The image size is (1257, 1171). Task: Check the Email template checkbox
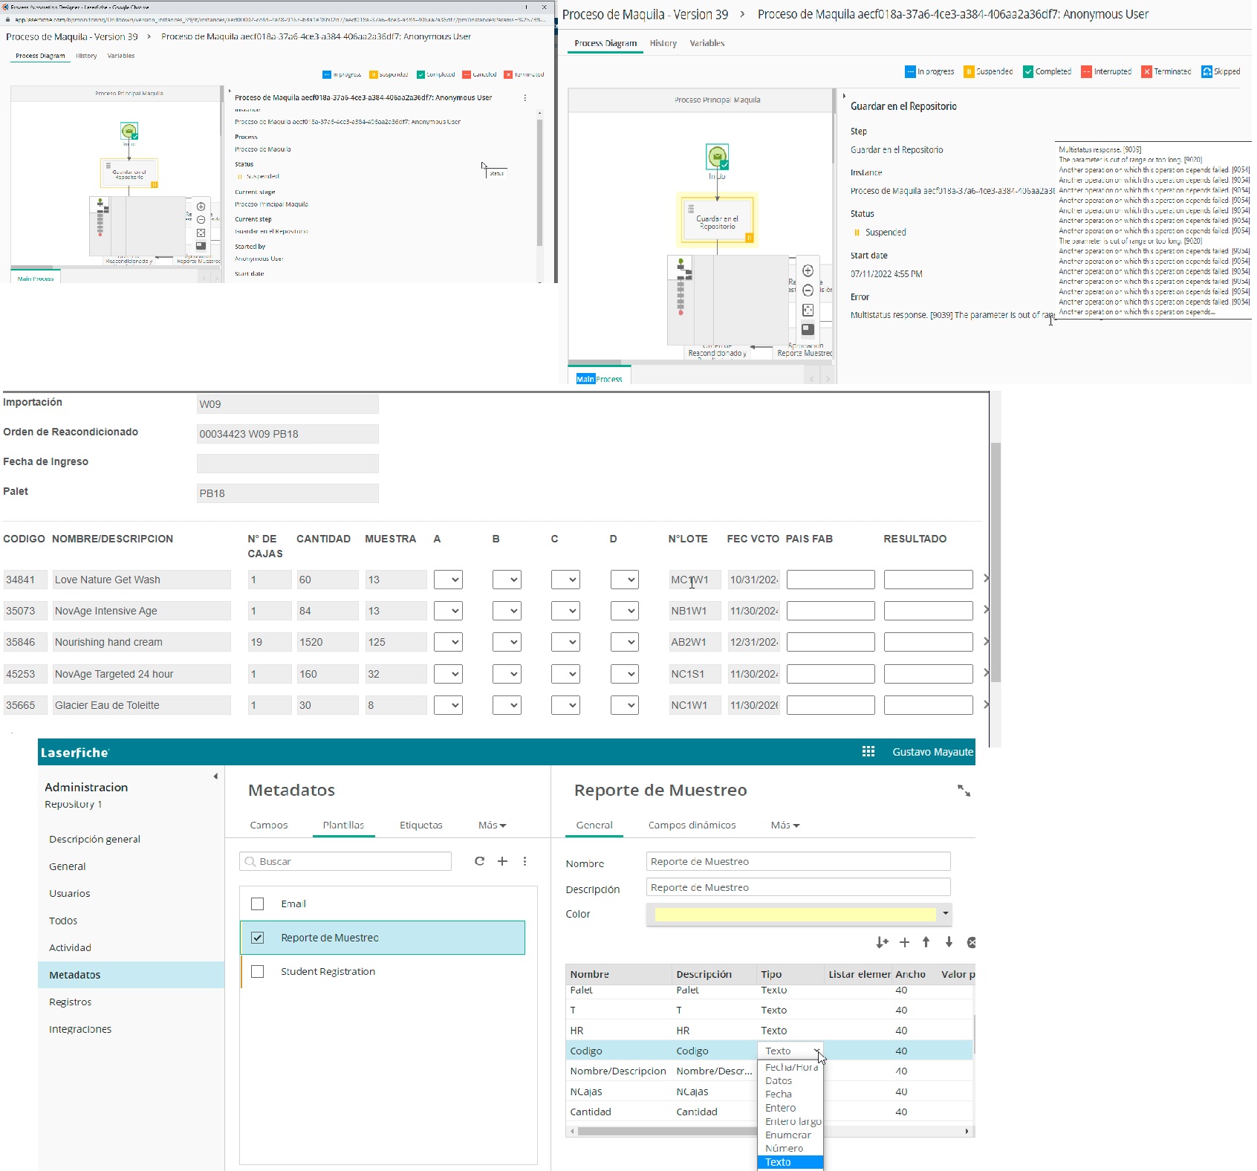point(258,904)
